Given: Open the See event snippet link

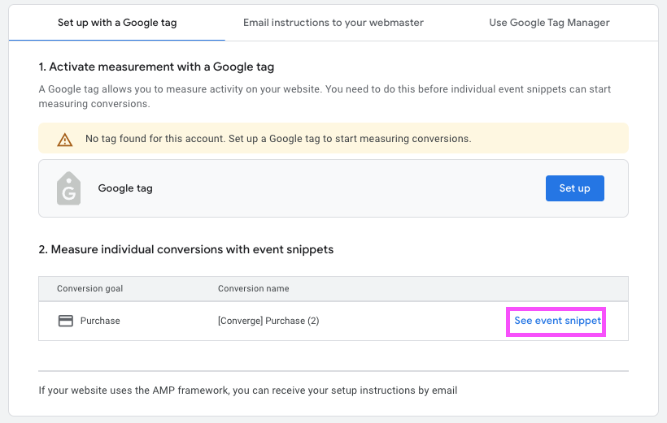Looking at the screenshot, I should click(557, 321).
